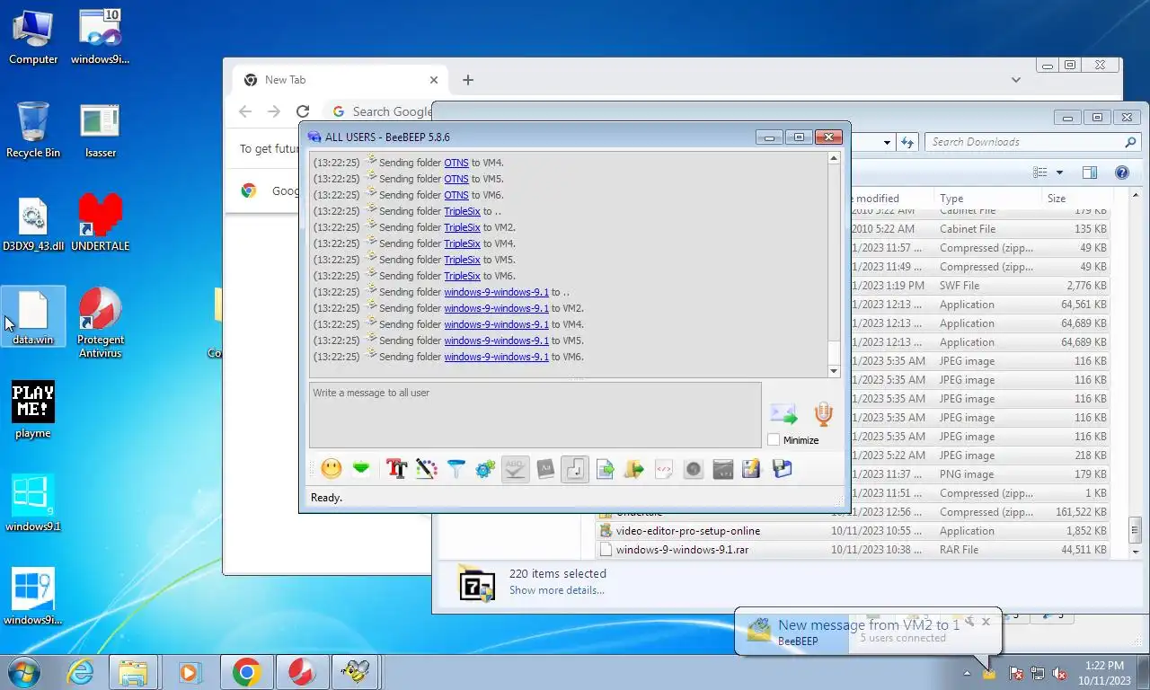Select the UNDERTALE desktop shortcut
The image size is (1150, 690).
tap(101, 222)
